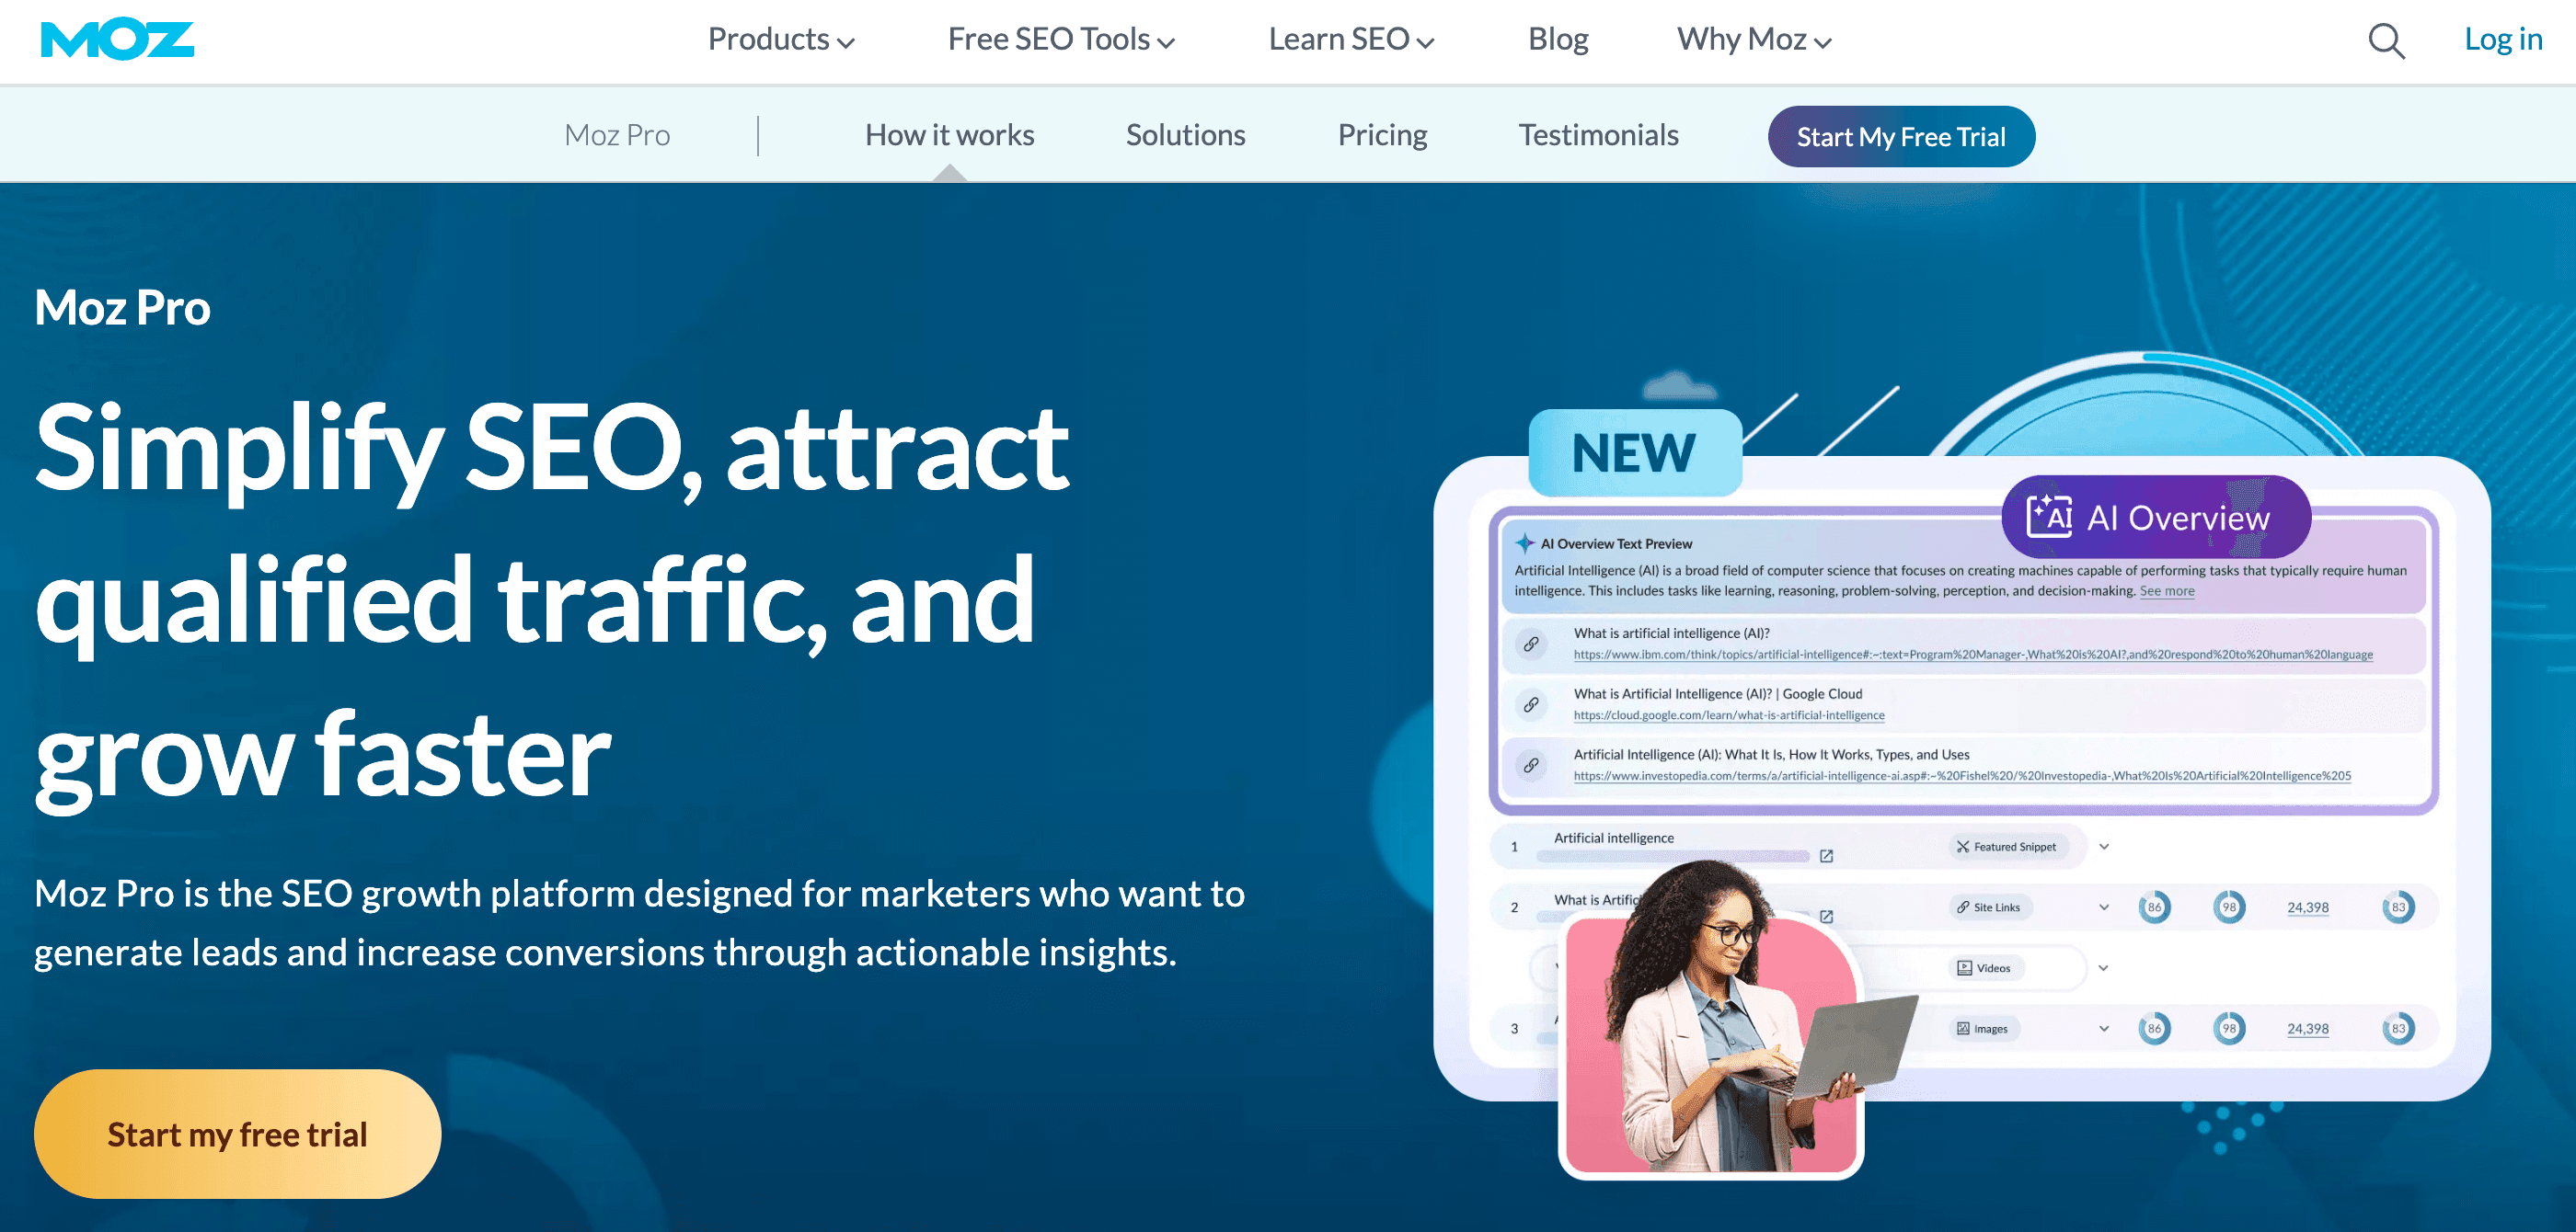Click the Site Links tag

(x=1989, y=907)
